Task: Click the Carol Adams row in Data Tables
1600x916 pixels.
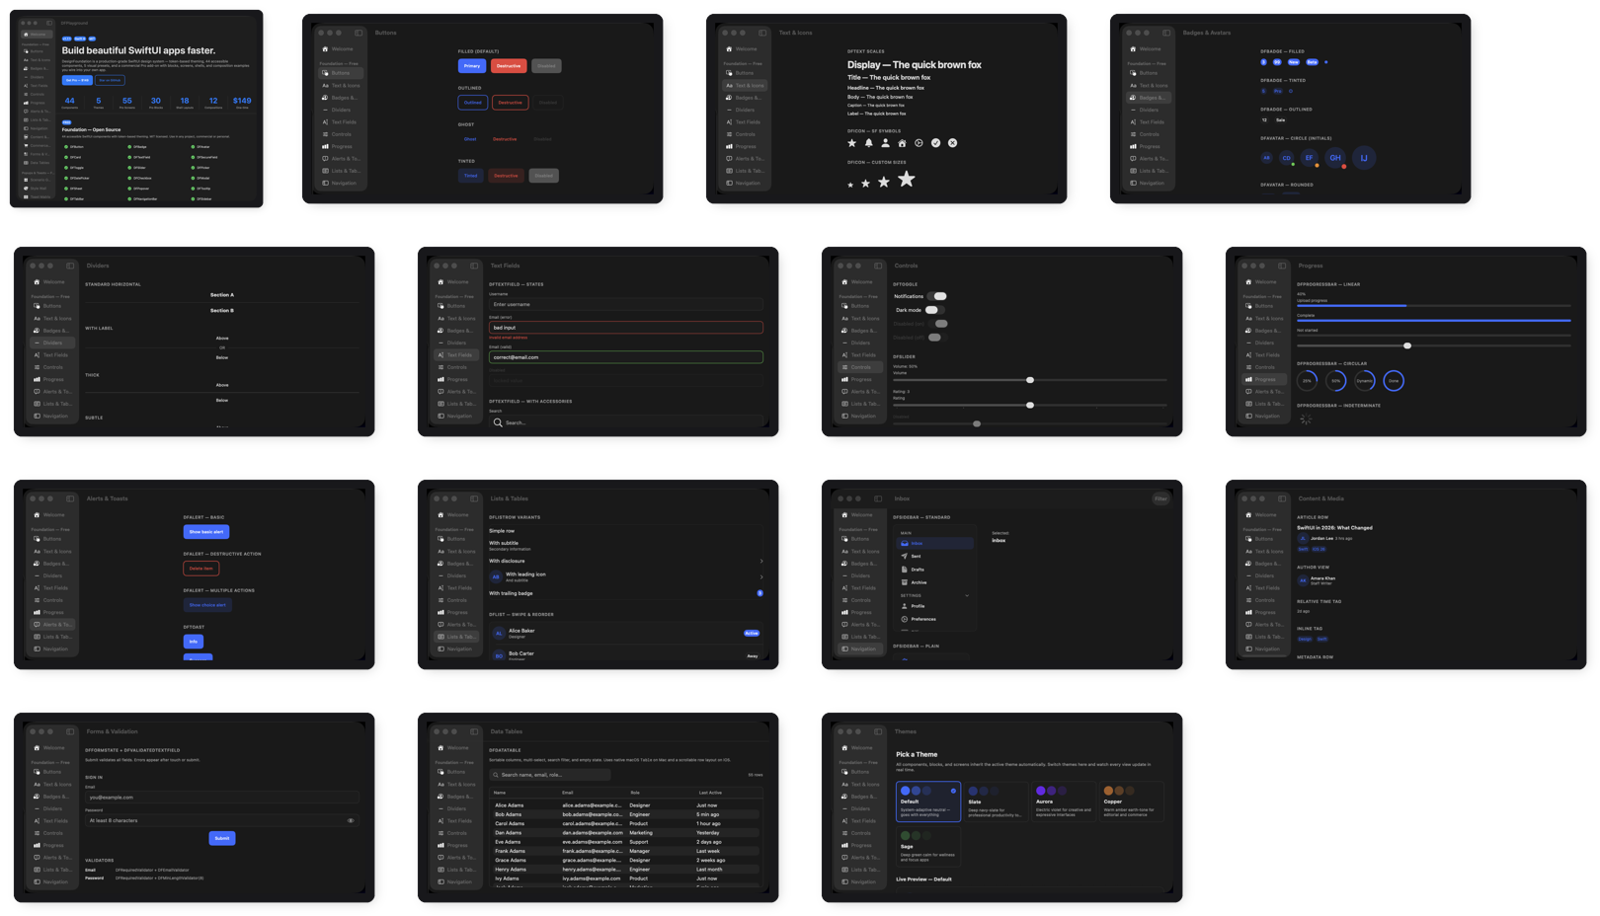Action: click(626, 823)
